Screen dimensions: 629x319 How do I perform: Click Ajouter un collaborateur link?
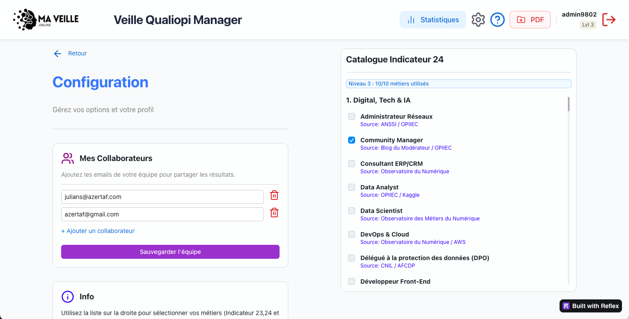pos(98,231)
